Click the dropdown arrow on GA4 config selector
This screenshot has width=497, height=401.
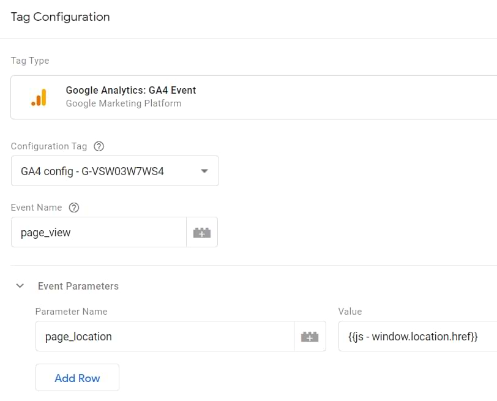point(204,171)
